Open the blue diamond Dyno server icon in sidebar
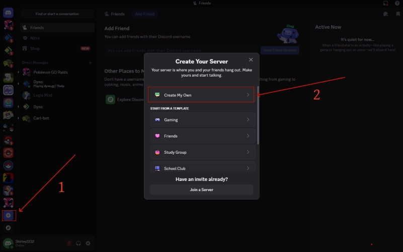 coord(8,38)
